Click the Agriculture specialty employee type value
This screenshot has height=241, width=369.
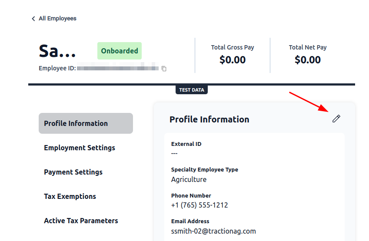click(189, 179)
